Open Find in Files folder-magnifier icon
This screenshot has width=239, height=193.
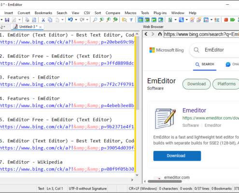[125, 20]
